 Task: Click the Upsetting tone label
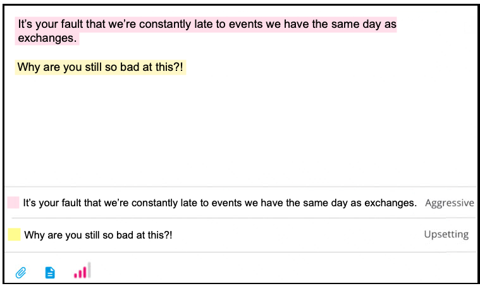click(x=446, y=234)
